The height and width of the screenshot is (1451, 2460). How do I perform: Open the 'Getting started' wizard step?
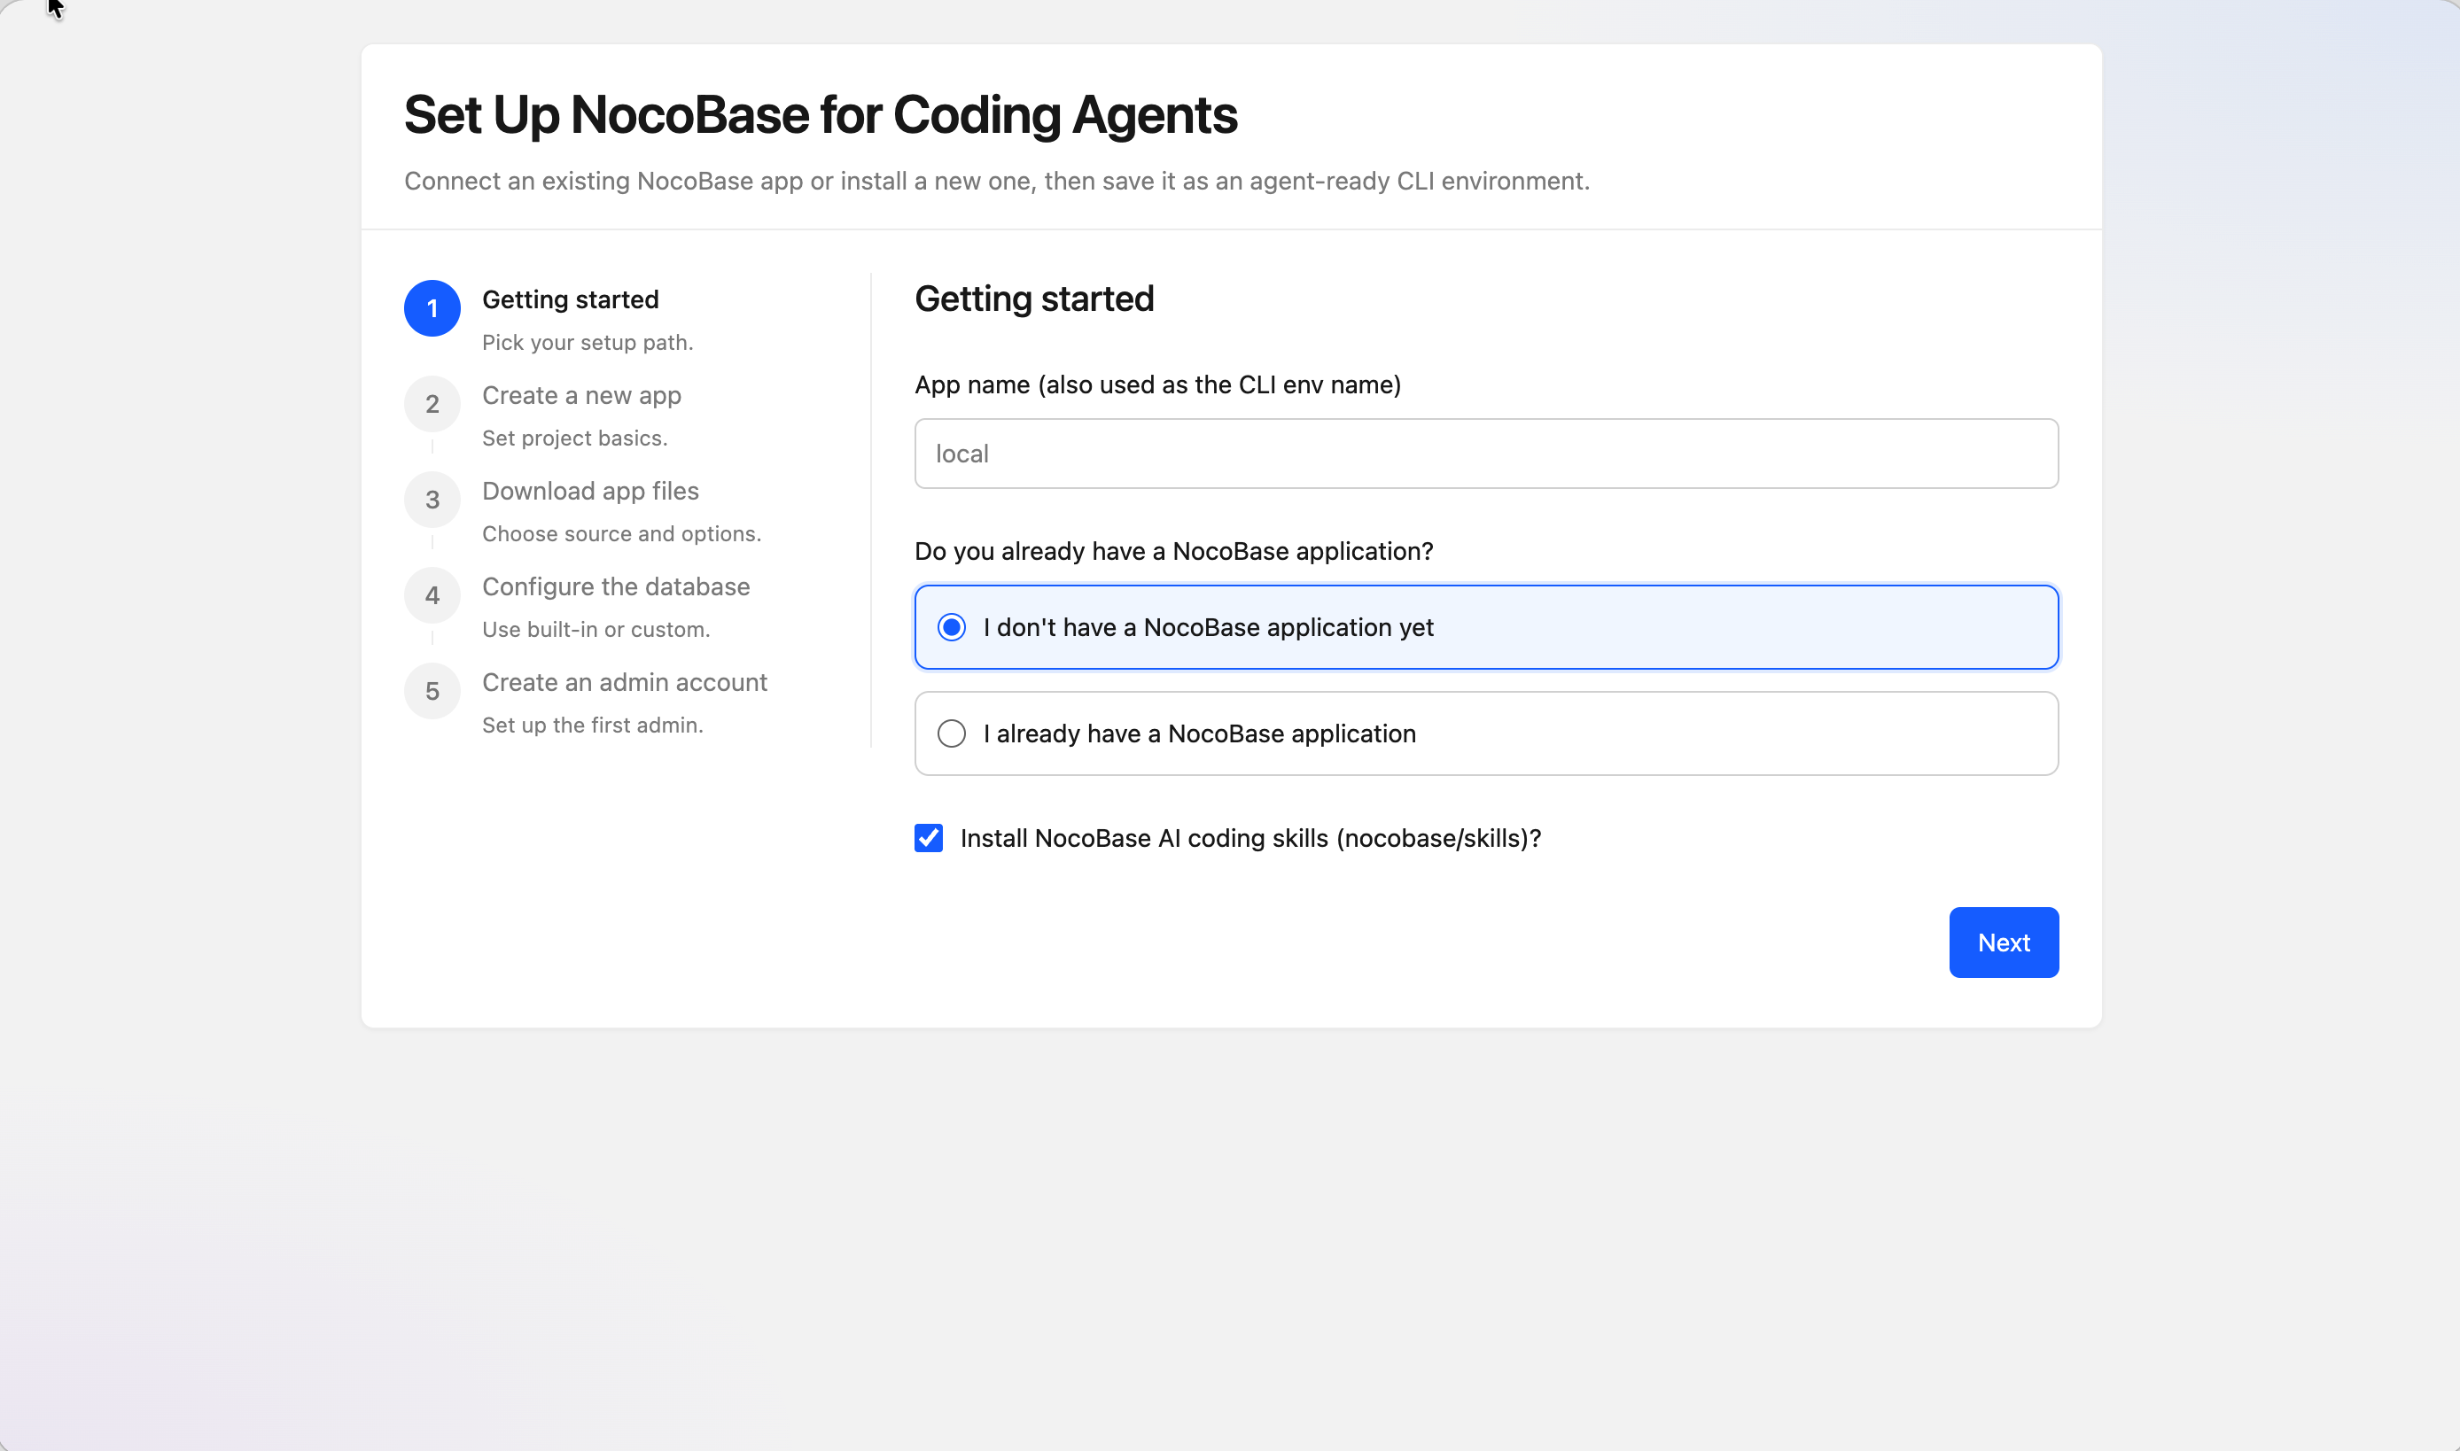(x=571, y=299)
